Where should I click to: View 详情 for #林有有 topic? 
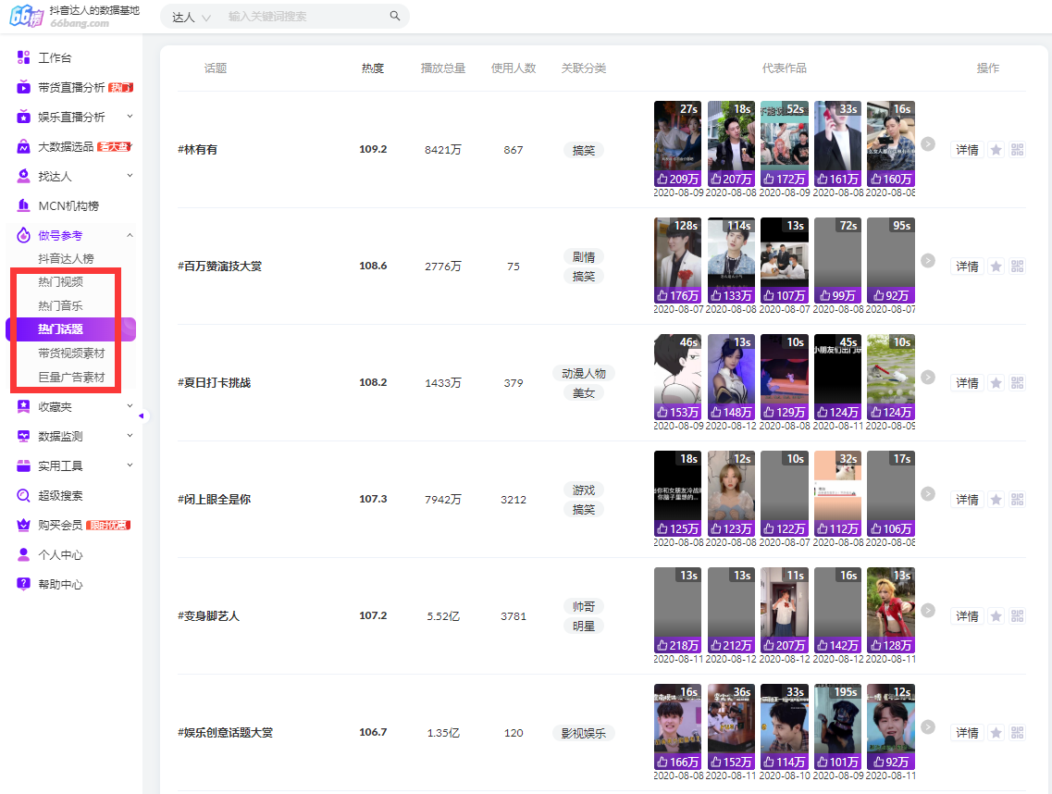click(x=967, y=150)
